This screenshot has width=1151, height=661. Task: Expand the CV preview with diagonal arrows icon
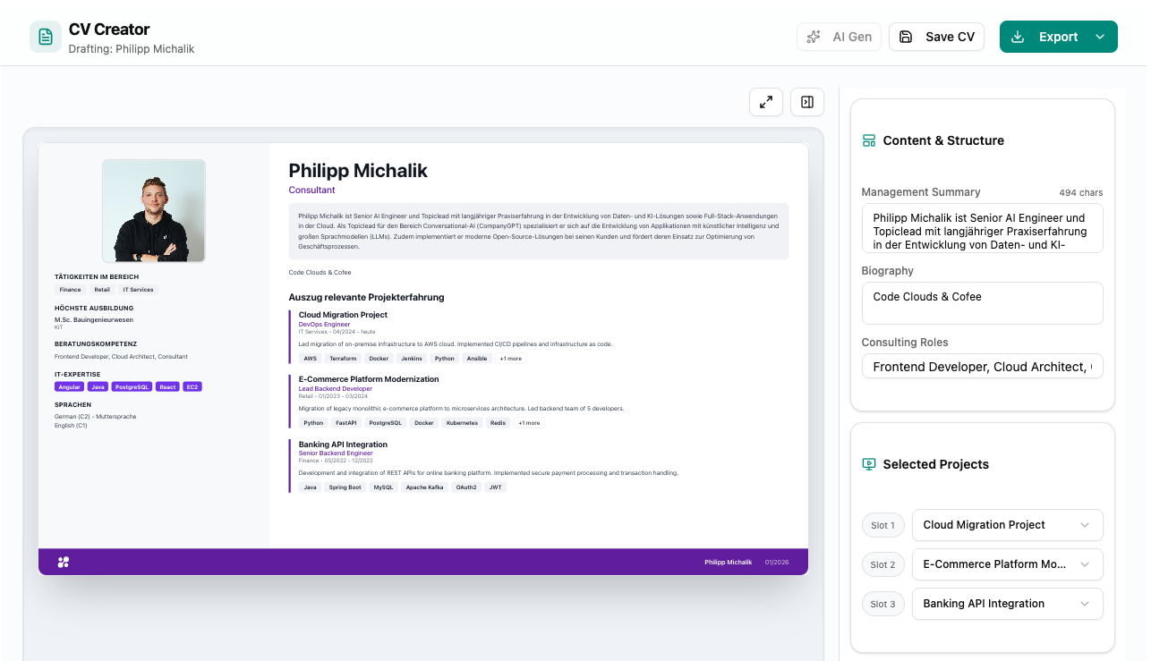tap(766, 102)
